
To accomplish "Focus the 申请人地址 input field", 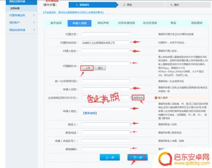I will pos(106,109).
